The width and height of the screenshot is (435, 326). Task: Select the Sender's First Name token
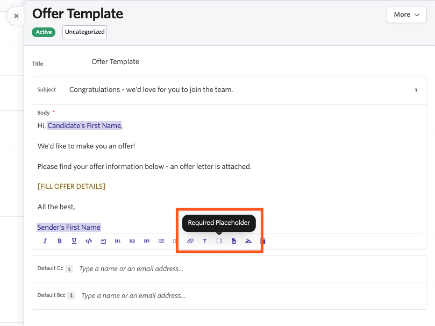[x=69, y=227]
